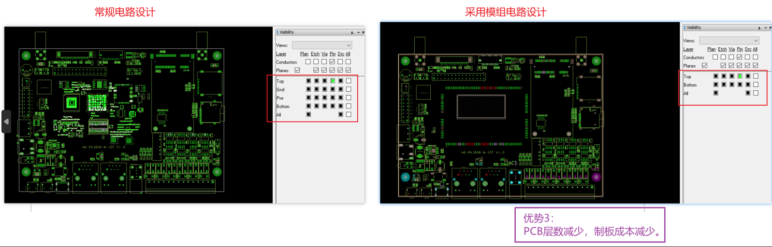Click Plan column header in conventional design panel
This screenshot has height=247, width=772.
coord(304,54)
